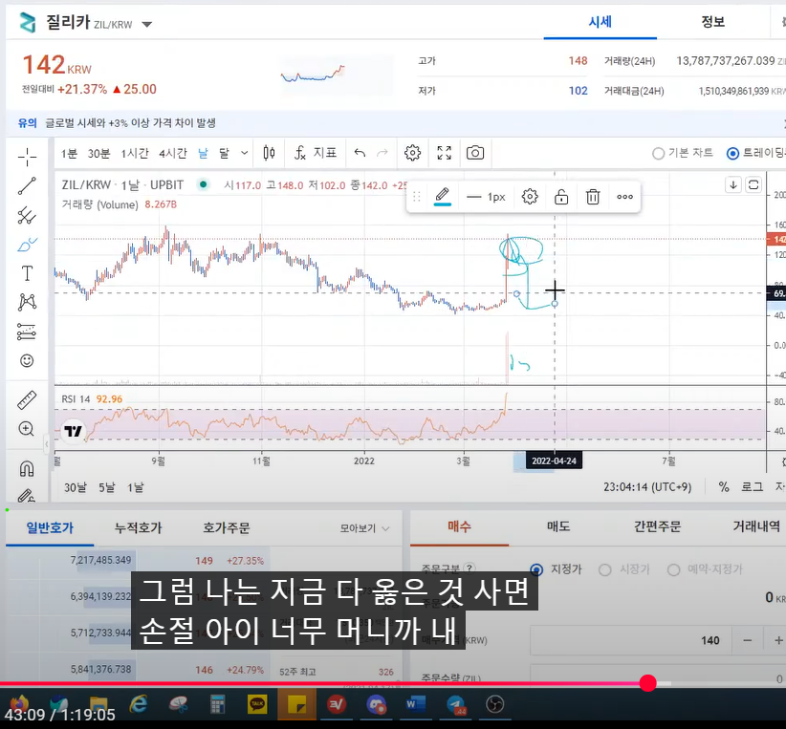The width and height of the screenshot is (786, 729).
Task: Select 시장가 order type
Action: click(605, 569)
